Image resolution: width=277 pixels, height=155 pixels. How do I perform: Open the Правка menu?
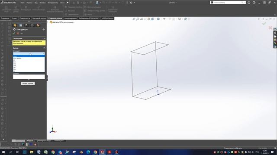coord(29,3)
